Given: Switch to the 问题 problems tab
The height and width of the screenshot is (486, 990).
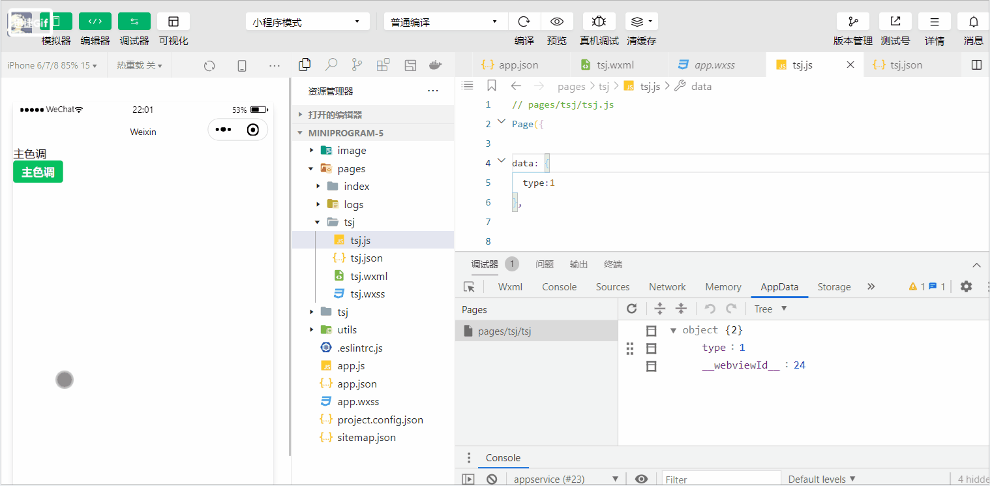Looking at the screenshot, I should pos(545,264).
